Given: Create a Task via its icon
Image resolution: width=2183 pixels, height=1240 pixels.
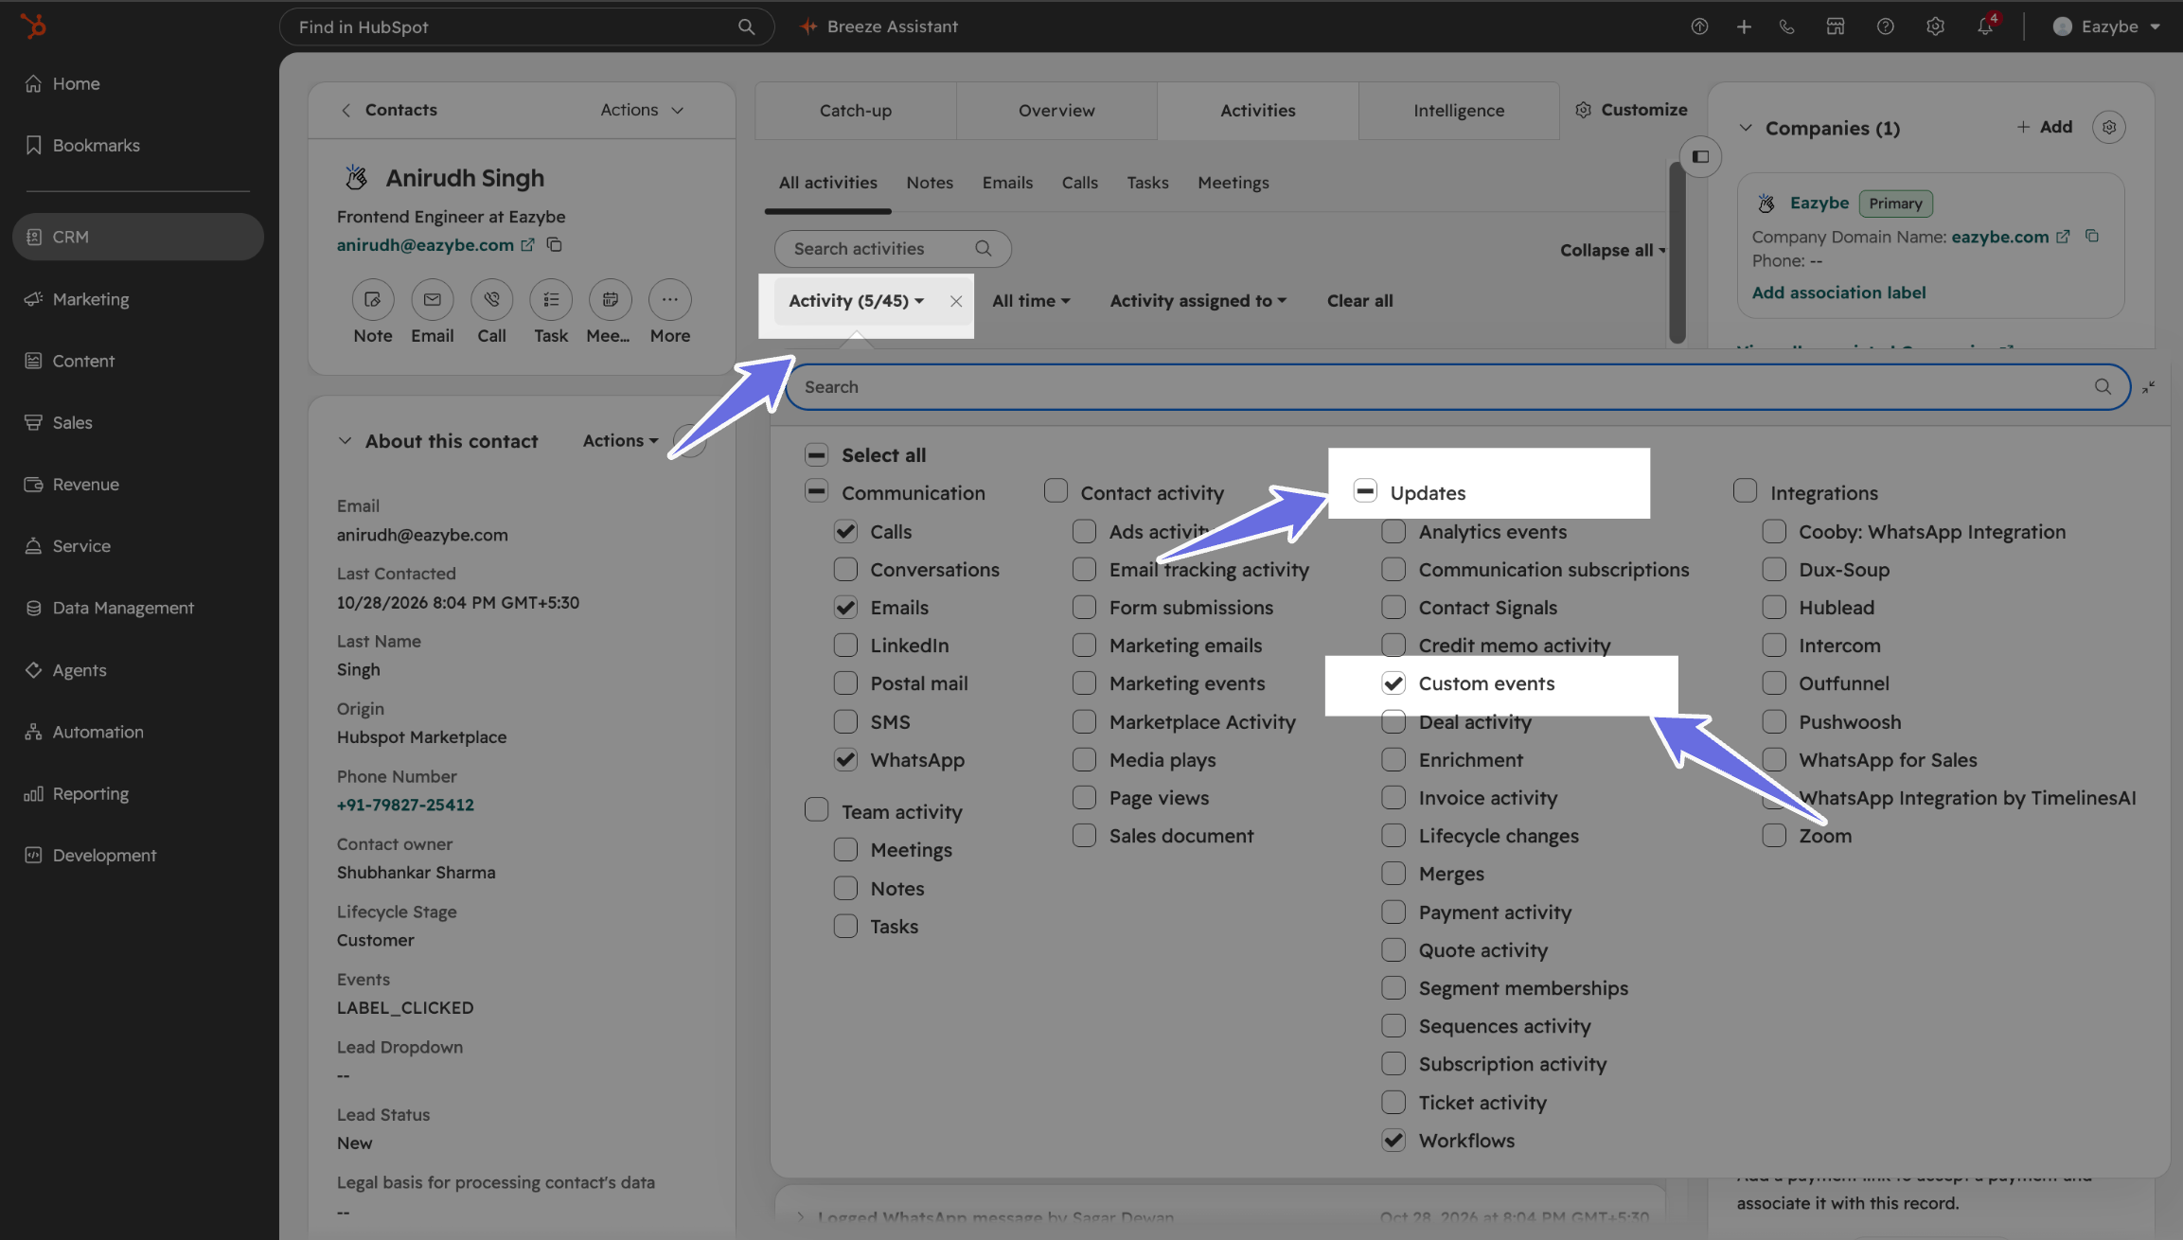Looking at the screenshot, I should [551, 300].
